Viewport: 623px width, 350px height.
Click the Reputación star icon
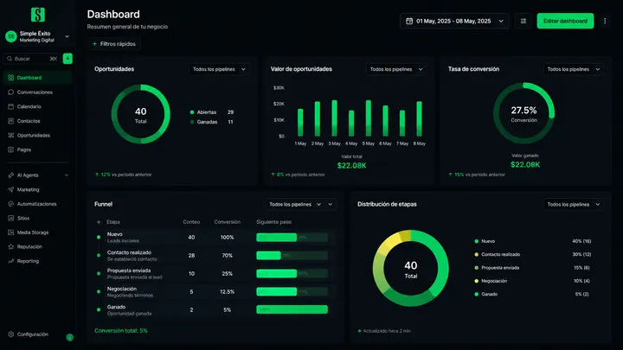coord(10,247)
